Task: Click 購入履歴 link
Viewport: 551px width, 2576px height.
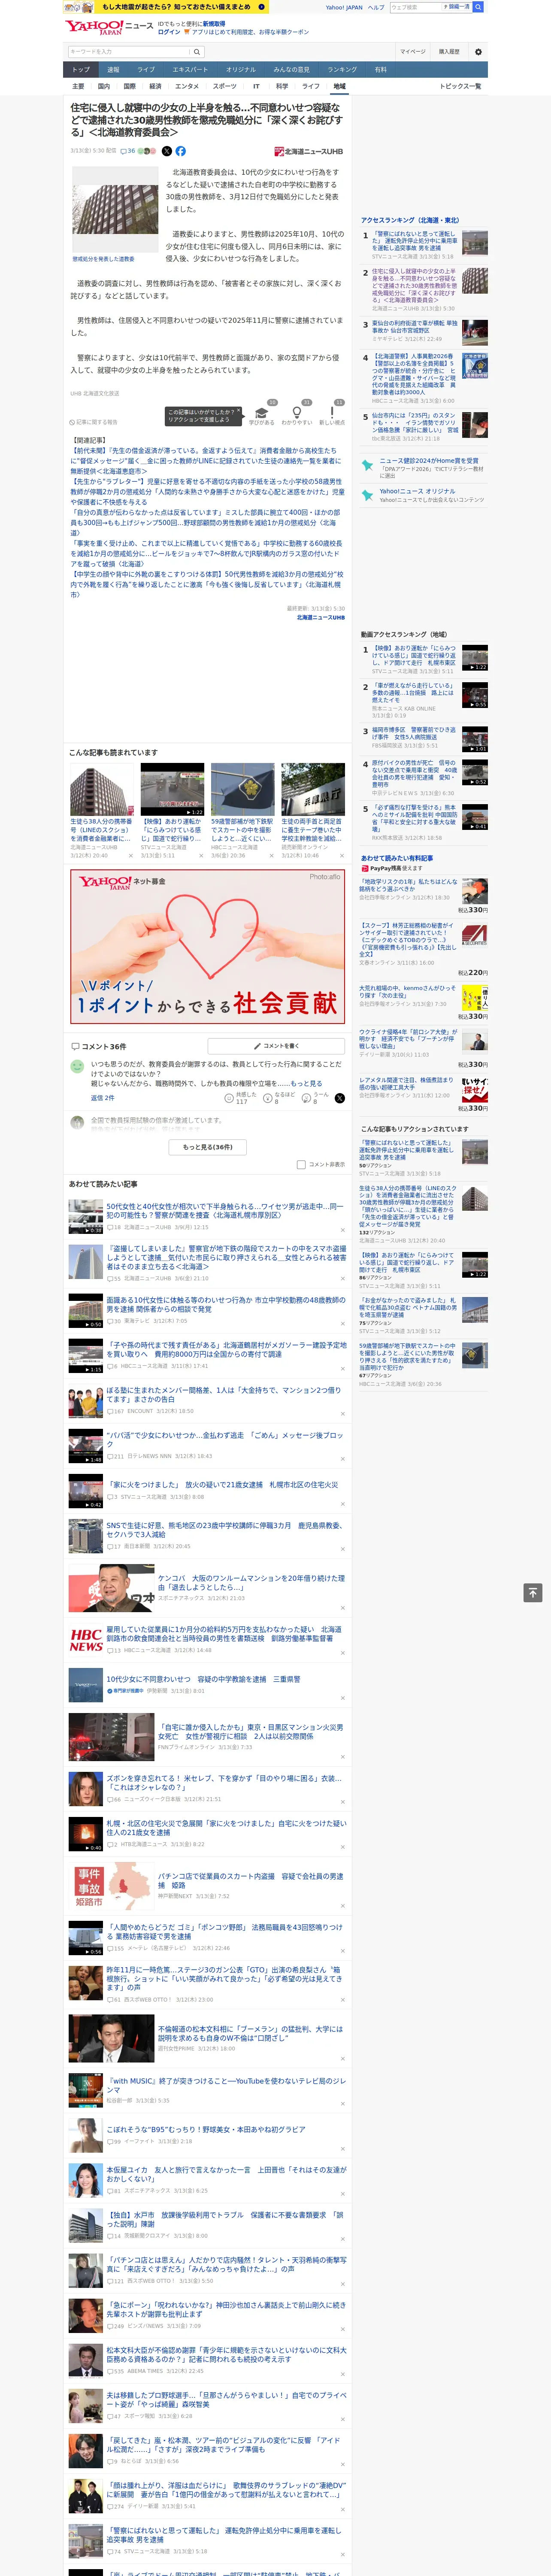Action: (x=449, y=51)
